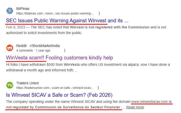181x113 pixels.
Task: Click the Reddit logo icon
Action: click(10, 48)
